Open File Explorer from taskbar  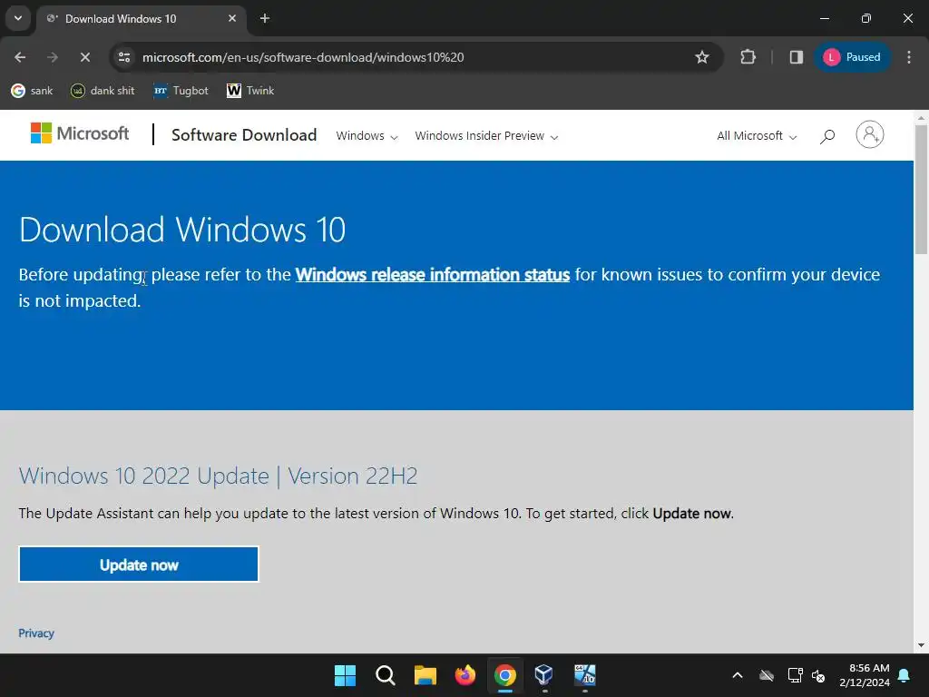coord(425,675)
